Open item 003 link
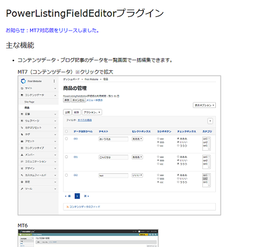253x247 pixels. 75,139
